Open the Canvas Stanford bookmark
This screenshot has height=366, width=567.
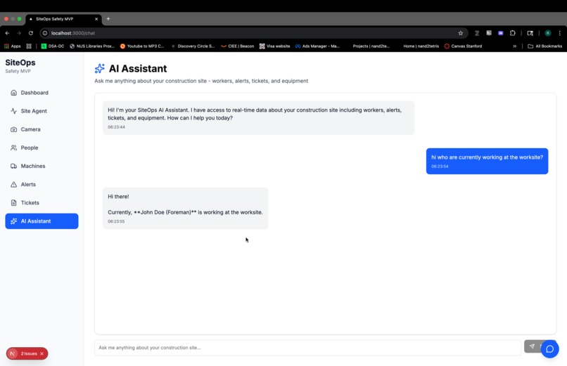pyautogui.click(x=463, y=46)
